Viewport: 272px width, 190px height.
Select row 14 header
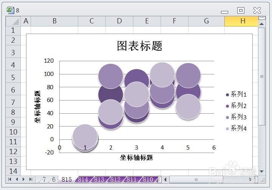(13, 171)
